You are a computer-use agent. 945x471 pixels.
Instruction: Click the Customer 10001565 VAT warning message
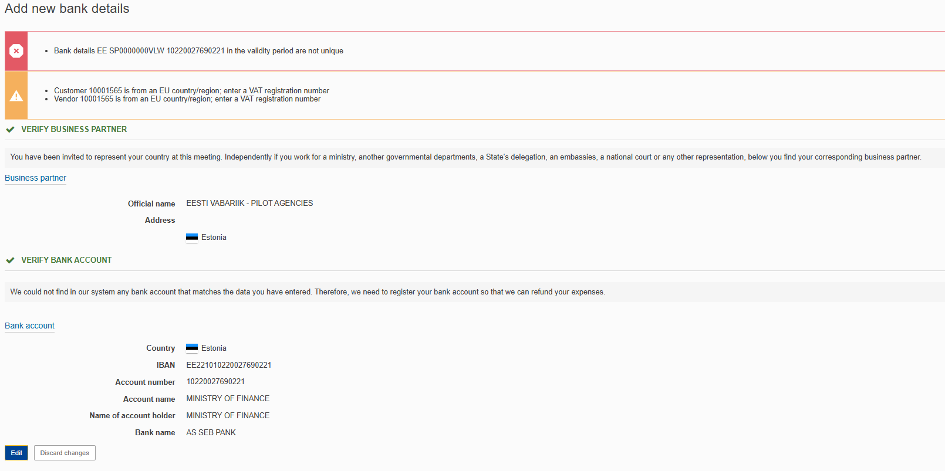pos(191,90)
